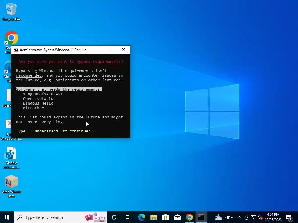Minimize the Bypass Windows 11 console window
The height and width of the screenshot is (223, 298).
pyautogui.click(x=97, y=50)
